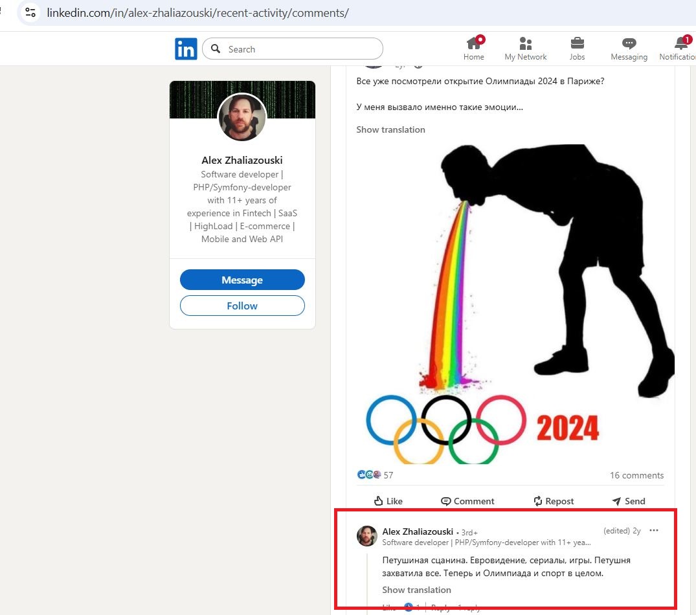The width and height of the screenshot is (696, 615).
Task: Click the Repost button
Action: [x=554, y=501]
